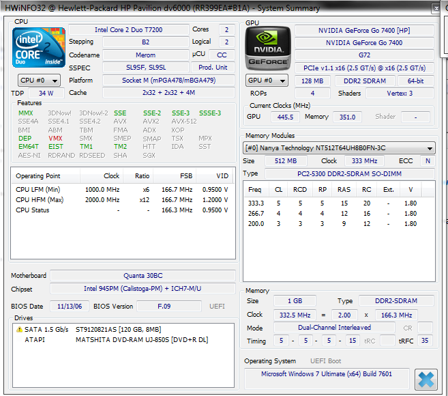Open the GPU #0 selector dropdown

click(267, 81)
